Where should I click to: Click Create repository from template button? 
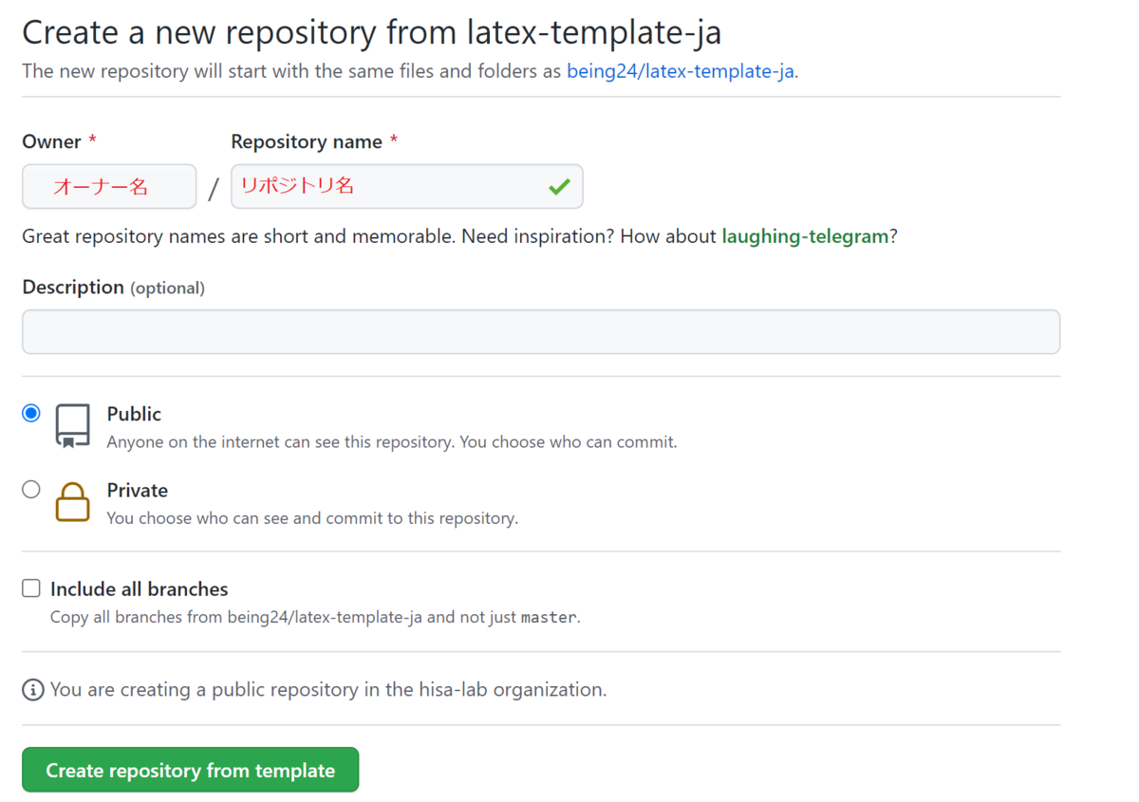(x=191, y=770)
